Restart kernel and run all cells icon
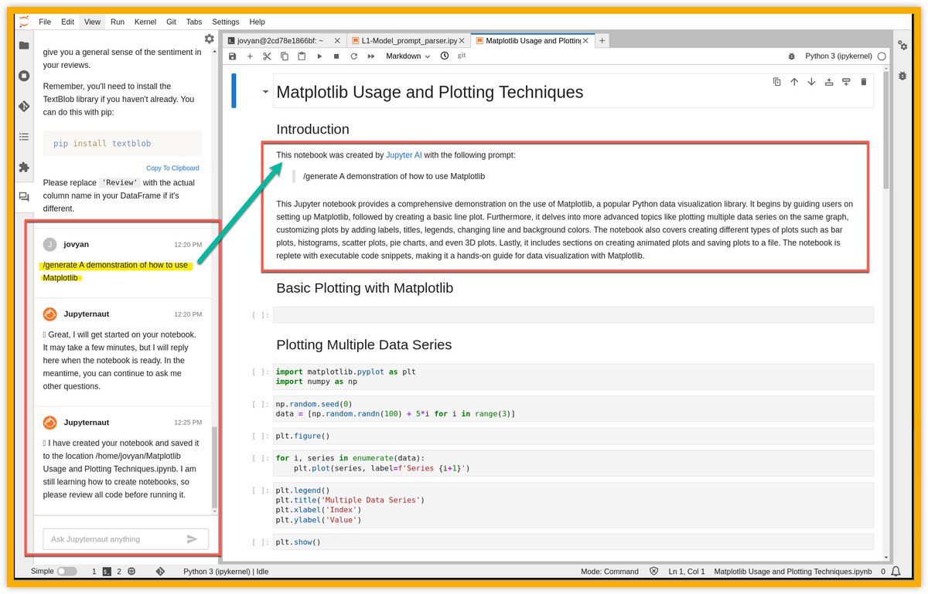Screen dimensions: 928x594 click(x=371, y=56)
